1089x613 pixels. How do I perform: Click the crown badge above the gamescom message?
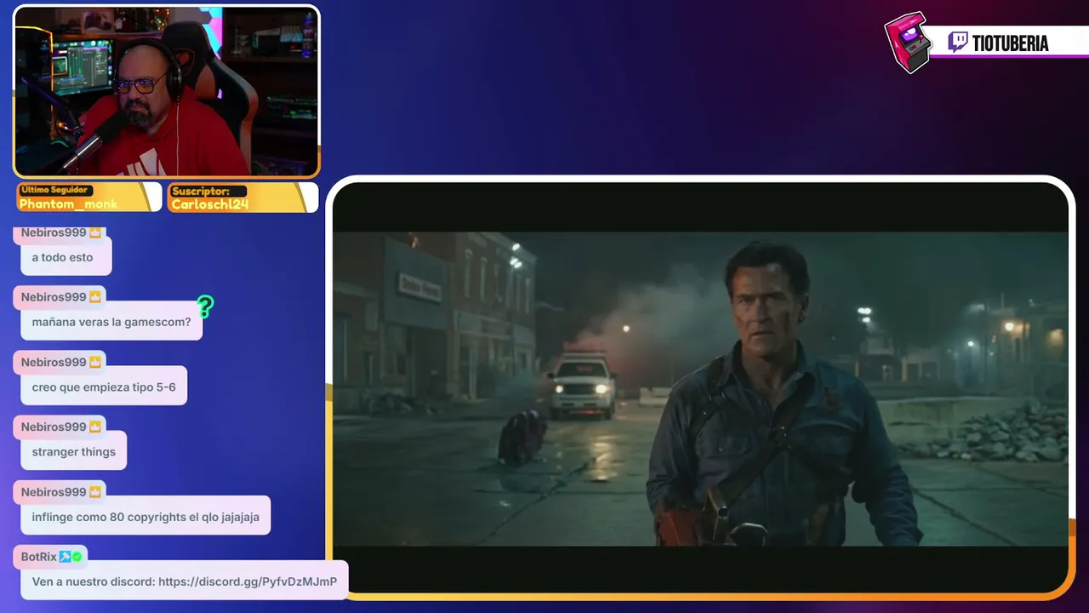tap(95, 297)
